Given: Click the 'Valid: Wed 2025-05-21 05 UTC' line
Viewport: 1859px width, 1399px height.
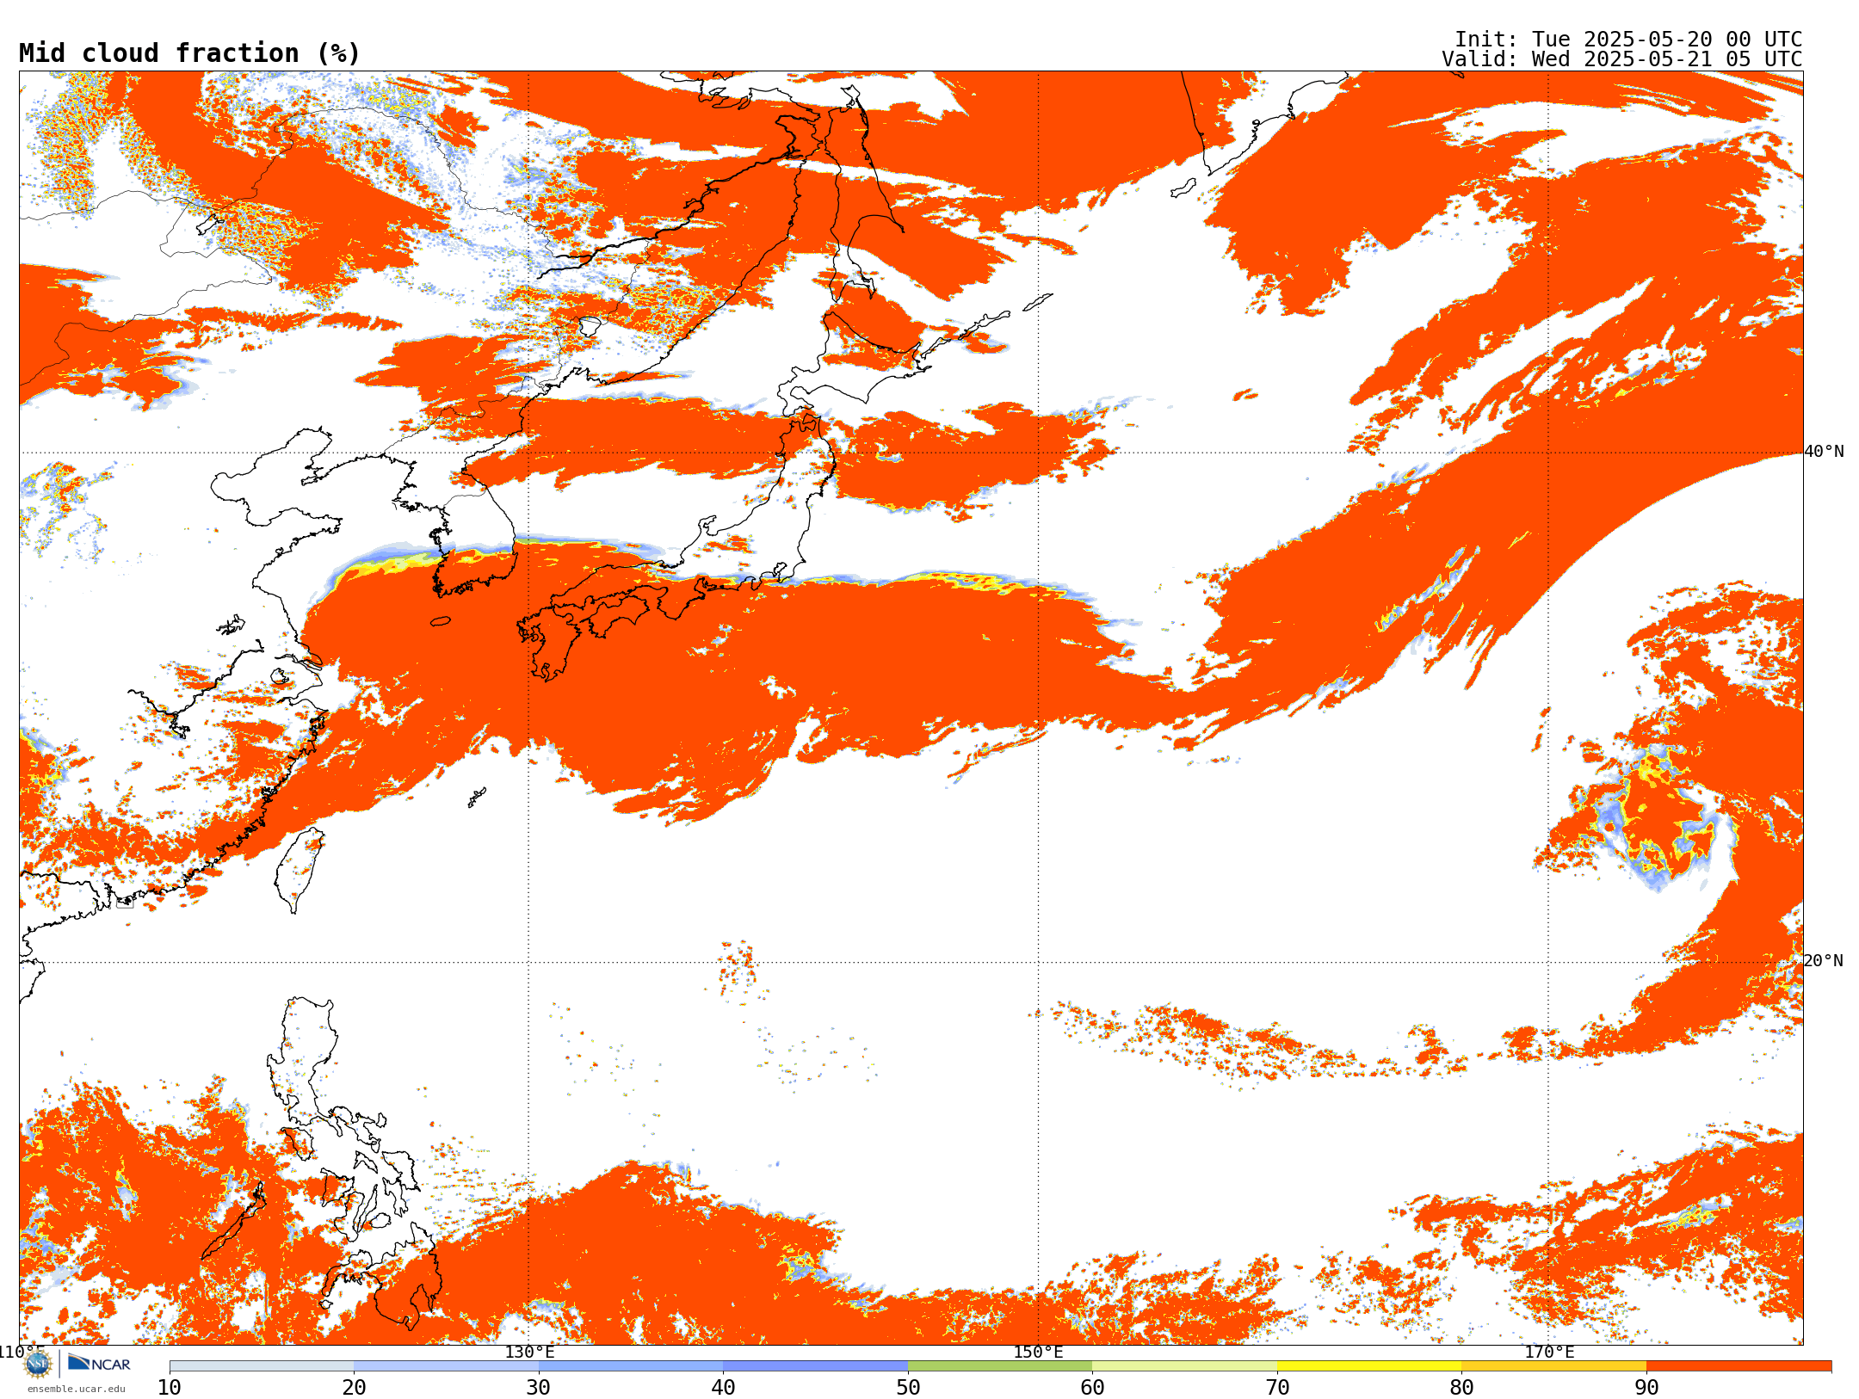Looking at the screenshot, I should click(x=1622, y=59).
